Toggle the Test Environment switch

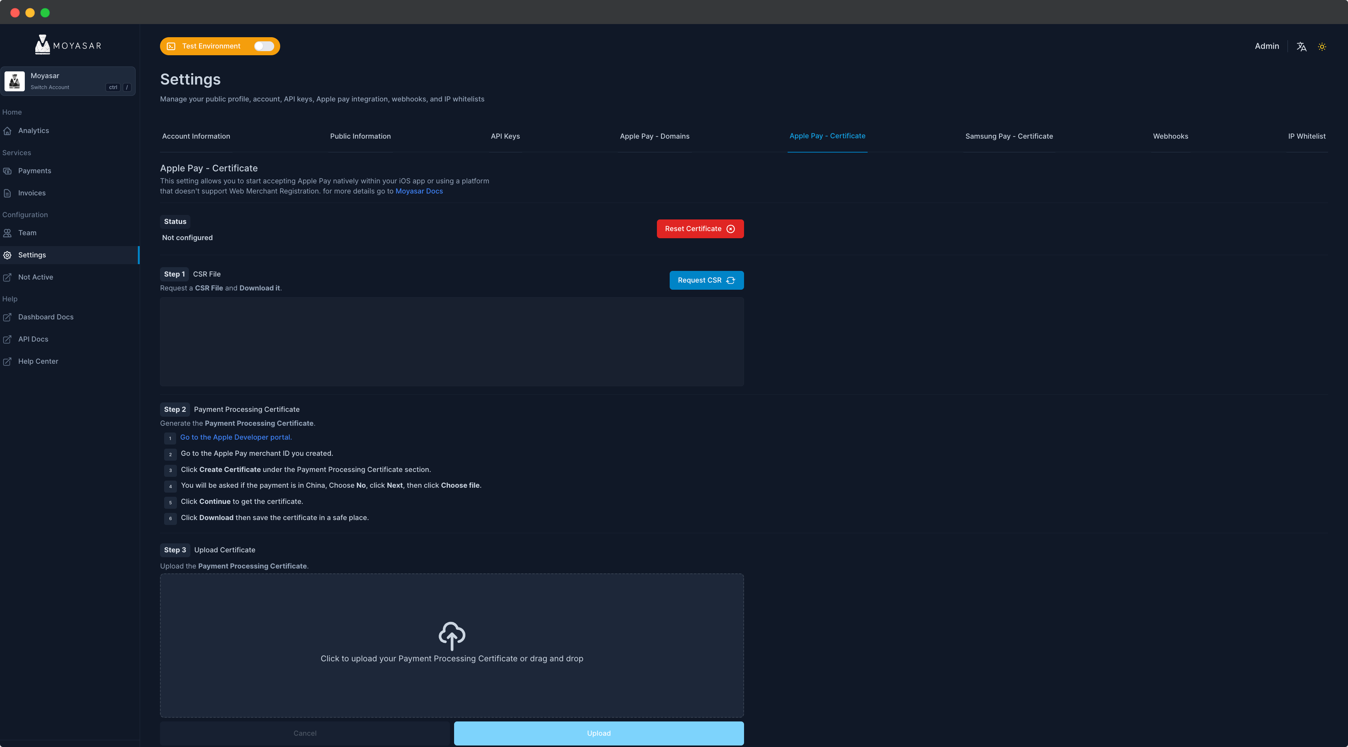264,46
